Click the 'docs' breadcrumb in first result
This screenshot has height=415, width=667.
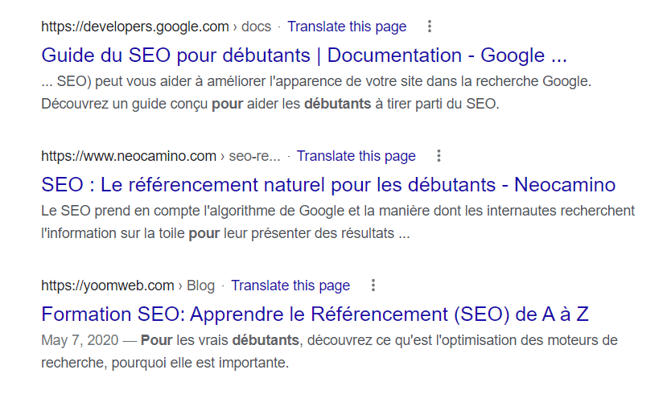coord(257,27)
